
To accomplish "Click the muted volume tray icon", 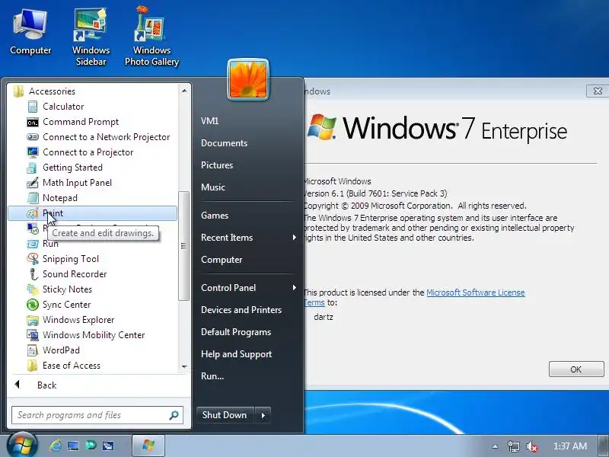I will [x=531, y=447].
